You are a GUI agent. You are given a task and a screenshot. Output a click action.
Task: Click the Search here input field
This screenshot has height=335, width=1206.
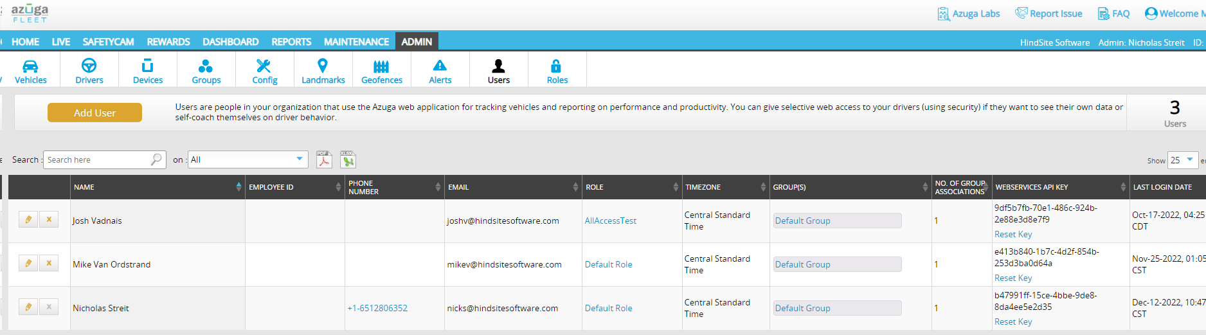[x=98, y=160]
